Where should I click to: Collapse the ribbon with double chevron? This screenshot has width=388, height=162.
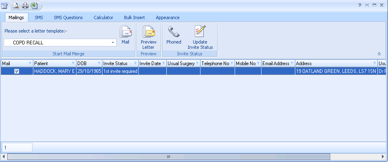[x=379, y=54]
